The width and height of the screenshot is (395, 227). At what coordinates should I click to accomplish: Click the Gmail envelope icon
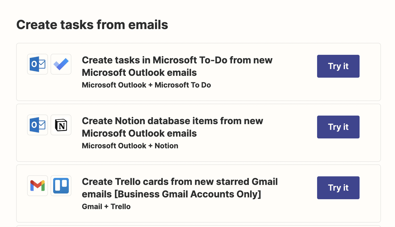(38, 186)
